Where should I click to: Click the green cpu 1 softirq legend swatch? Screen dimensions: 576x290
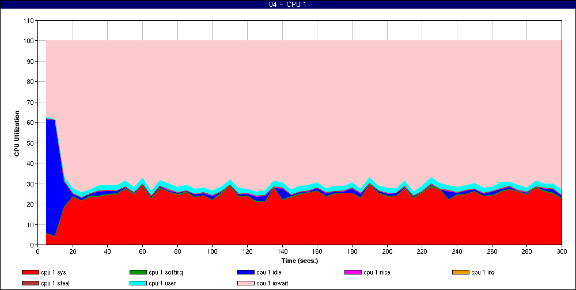click(138, 272)
